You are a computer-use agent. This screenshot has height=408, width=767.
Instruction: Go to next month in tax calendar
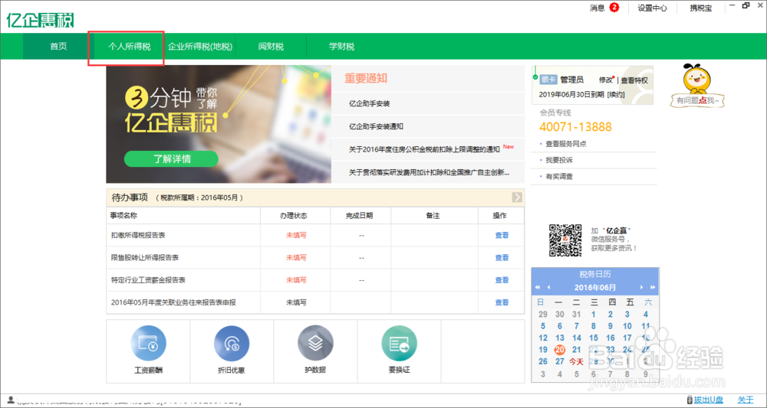[642, 287]
